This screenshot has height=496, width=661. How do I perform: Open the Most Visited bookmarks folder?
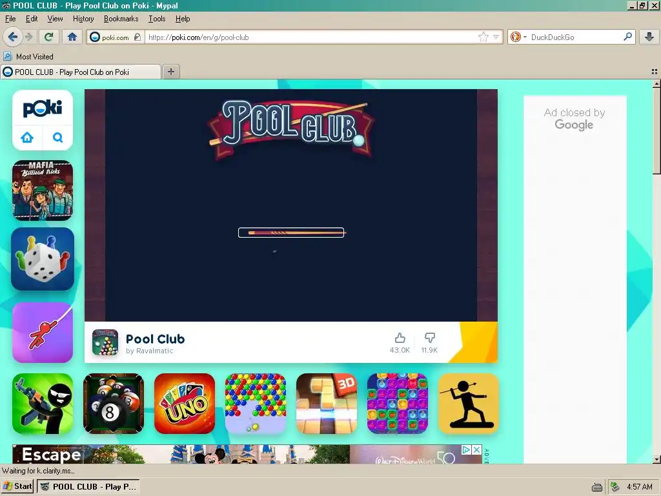[x=28, y=57]
